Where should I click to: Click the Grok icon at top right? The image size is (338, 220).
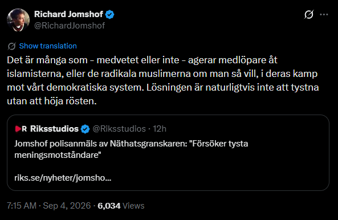click(309, 15)
